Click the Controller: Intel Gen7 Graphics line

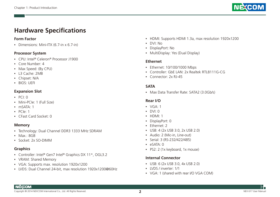pos(63,155)
